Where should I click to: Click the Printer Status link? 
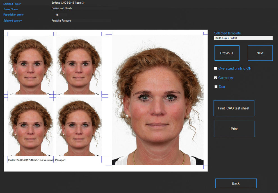11,9
